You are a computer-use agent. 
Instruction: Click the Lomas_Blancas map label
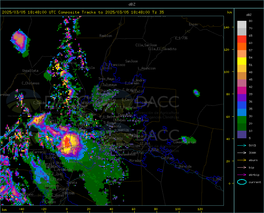tap(185, 142)
